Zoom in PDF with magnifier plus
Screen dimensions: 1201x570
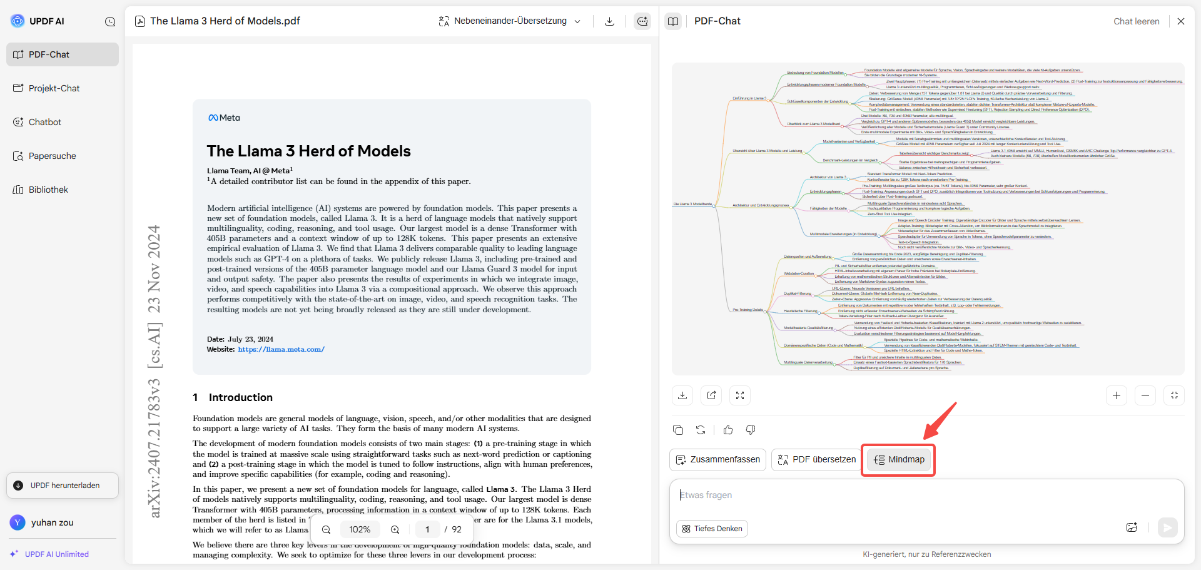395,530
